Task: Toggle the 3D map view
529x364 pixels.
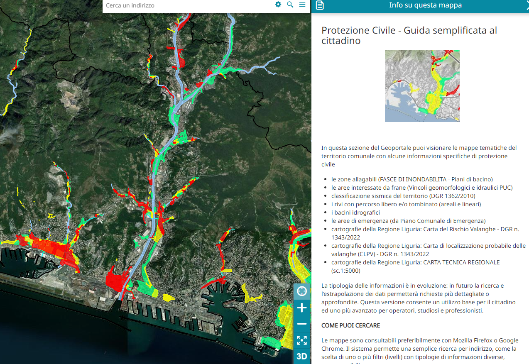Action: pyautogui.click(x=302, y=356)
